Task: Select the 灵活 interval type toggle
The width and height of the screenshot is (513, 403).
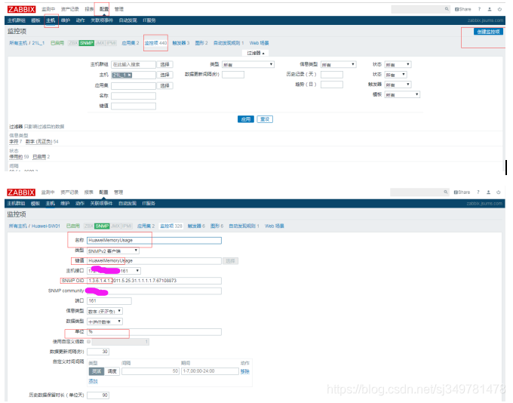Action: [97, 371]
